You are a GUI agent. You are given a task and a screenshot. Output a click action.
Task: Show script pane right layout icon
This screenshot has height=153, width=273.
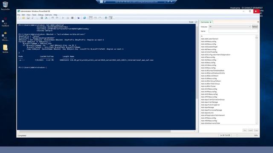(x=95, y=18)
